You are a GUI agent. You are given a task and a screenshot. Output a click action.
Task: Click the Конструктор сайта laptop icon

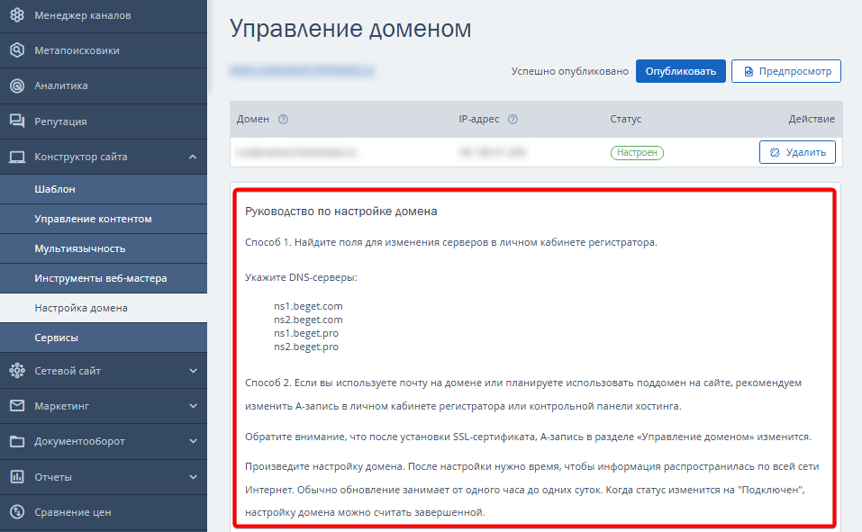tap(17, 158)
